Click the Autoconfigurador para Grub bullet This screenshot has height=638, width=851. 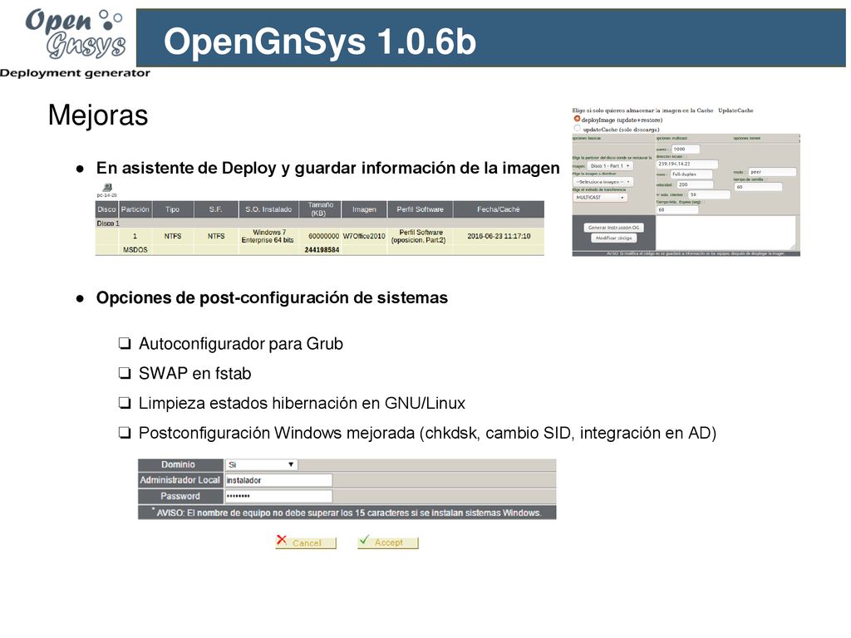click(x=240, y=344)
